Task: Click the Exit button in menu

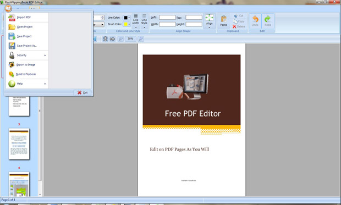Action: tap(82, 93)
